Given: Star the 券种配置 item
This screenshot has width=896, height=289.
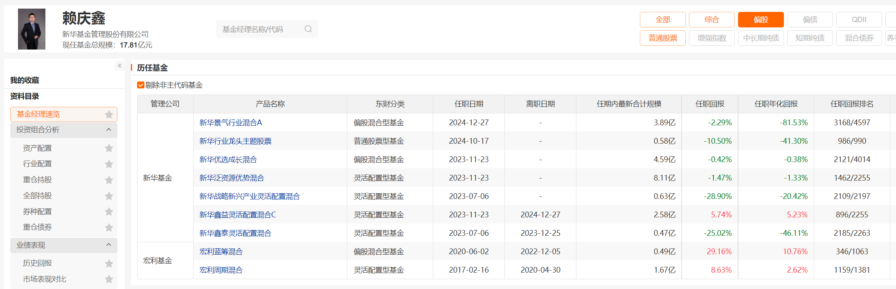Looking at the screenshot, I should (109, 212).
